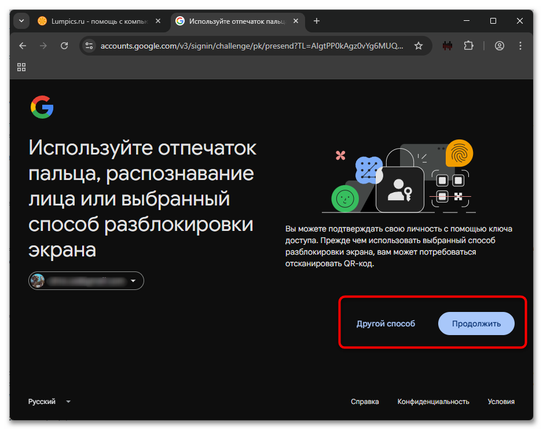The width and height of the screenshot is (543, 430).
Task: Click the Google logo
Action: pos(42,107)
